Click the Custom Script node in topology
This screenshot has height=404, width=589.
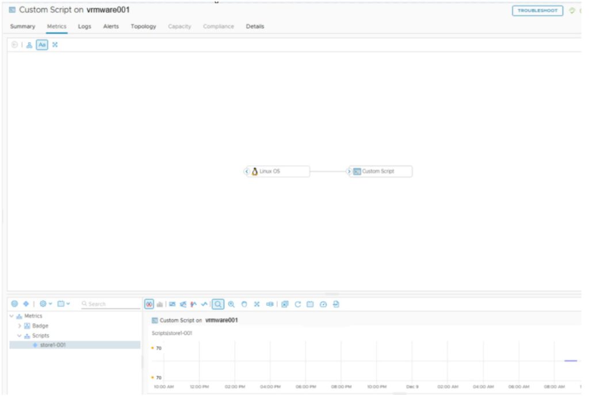(381, 171)
